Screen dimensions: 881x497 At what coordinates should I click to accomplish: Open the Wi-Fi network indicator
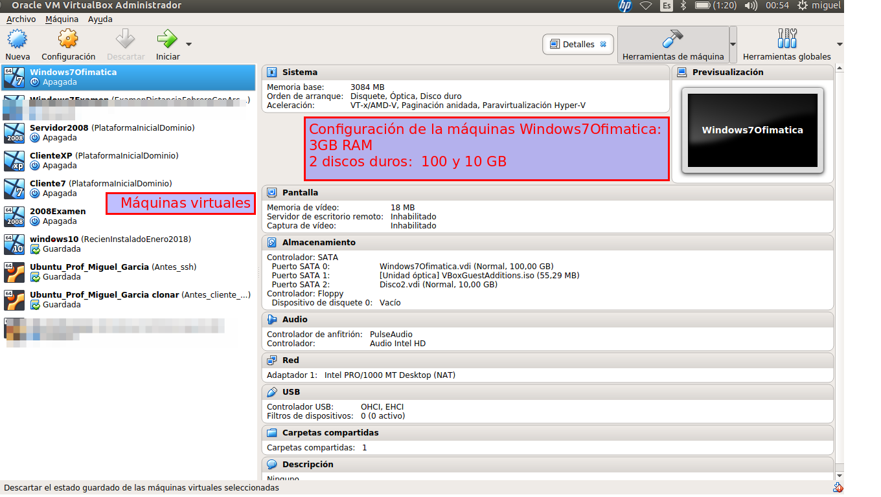point(646,6)
